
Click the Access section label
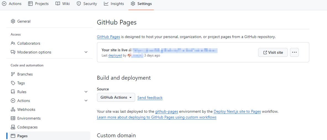point(16,34)
